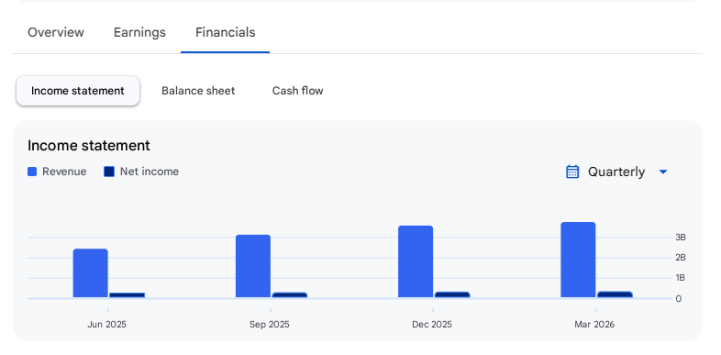This screenshot has height=355, width=721.
Task: Open the Overview tab
Action: (56, 33)
